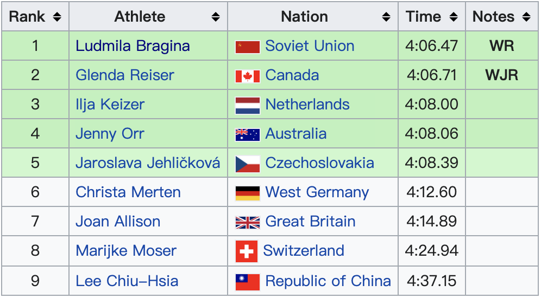Open Ilja Keizer athlete page
This screenshot has width=541, height=298.
[110, 105]
